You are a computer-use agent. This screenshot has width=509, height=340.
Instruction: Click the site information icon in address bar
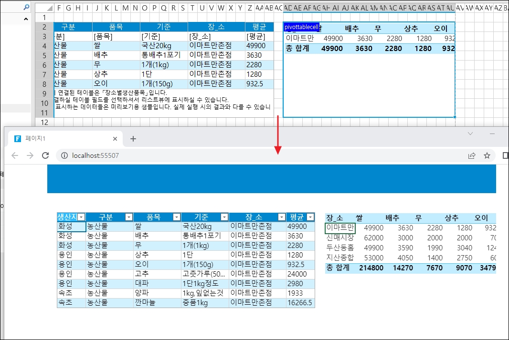point(64,155)
